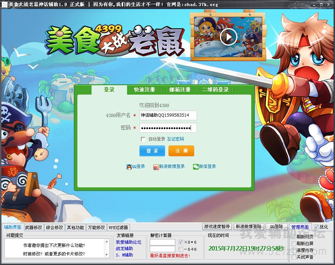Switch to 快速注册 tab
Screen dimensions: 335x265
[144, 90]
